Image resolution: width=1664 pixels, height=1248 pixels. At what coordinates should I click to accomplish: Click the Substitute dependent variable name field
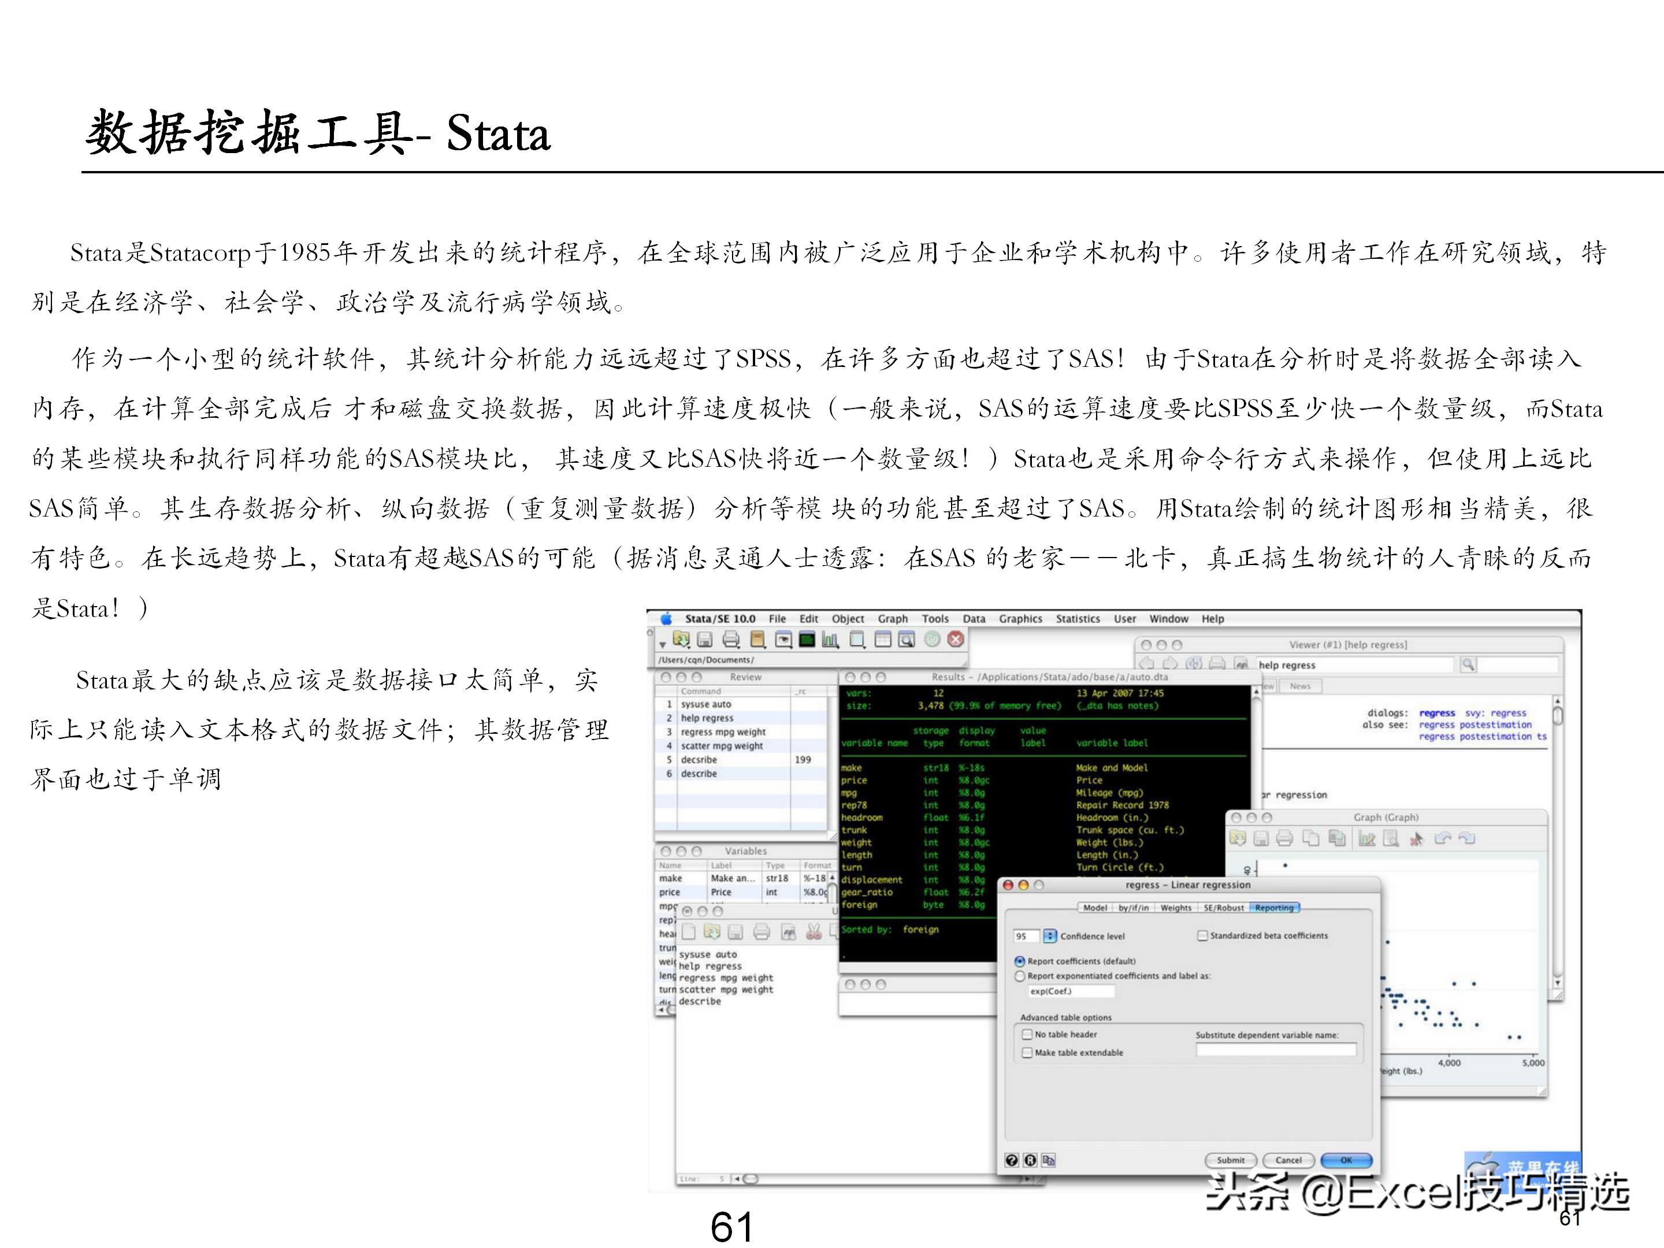(1276, 1049)
